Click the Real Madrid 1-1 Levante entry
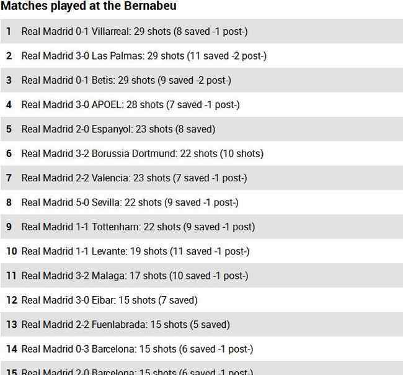The image size is (403, 375). [x=135, y=251]
